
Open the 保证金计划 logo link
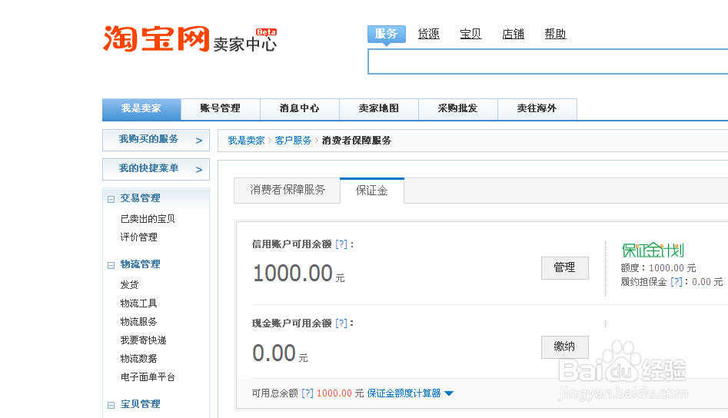click(653, 250)
